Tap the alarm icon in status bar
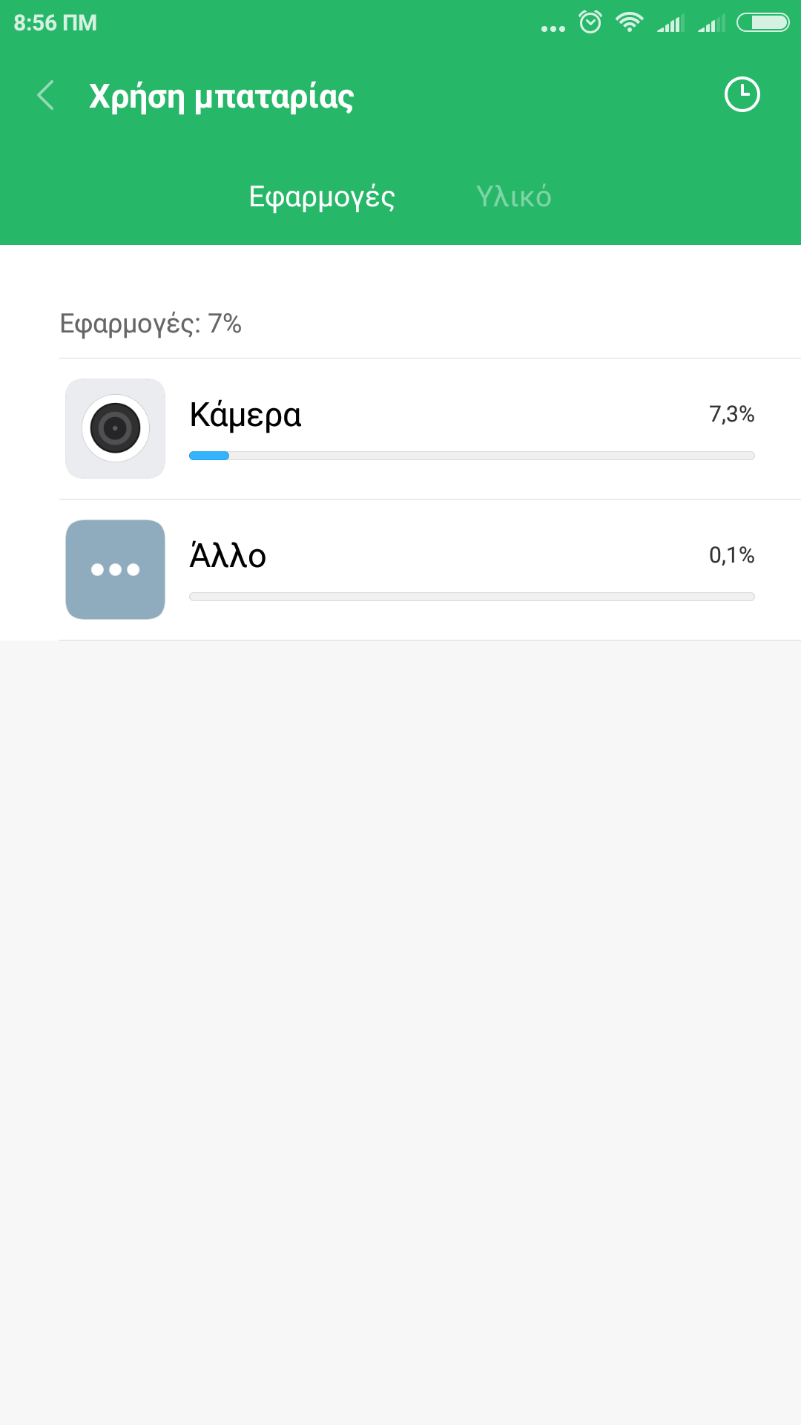 tap(590, 22)
